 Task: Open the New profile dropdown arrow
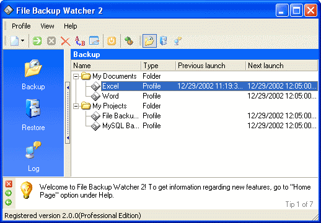[22, 41]
